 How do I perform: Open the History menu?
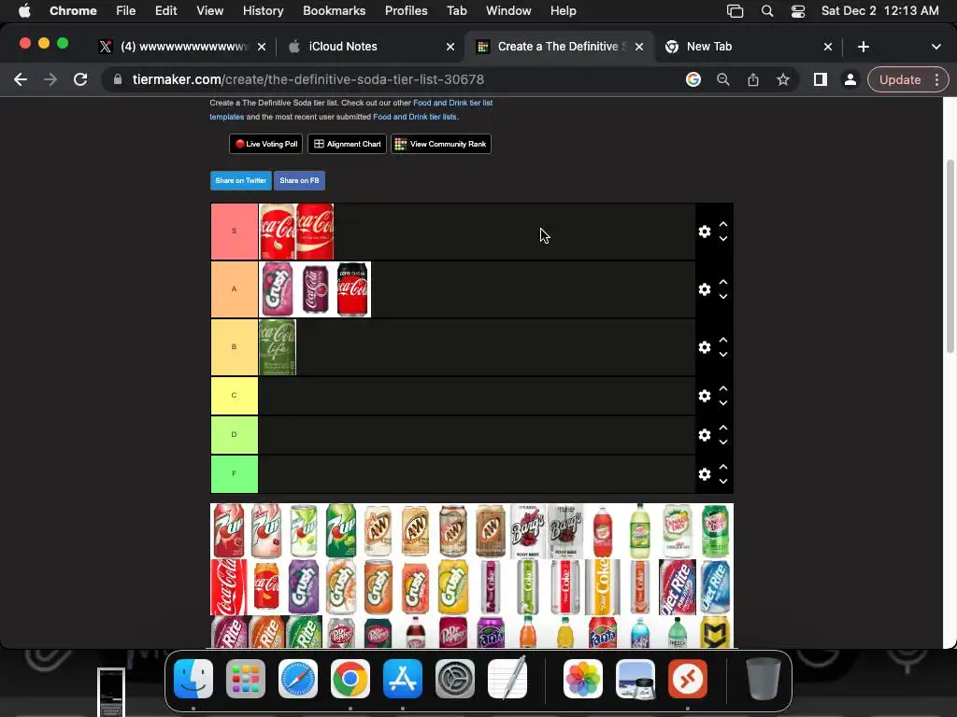[x=263, y=11]
